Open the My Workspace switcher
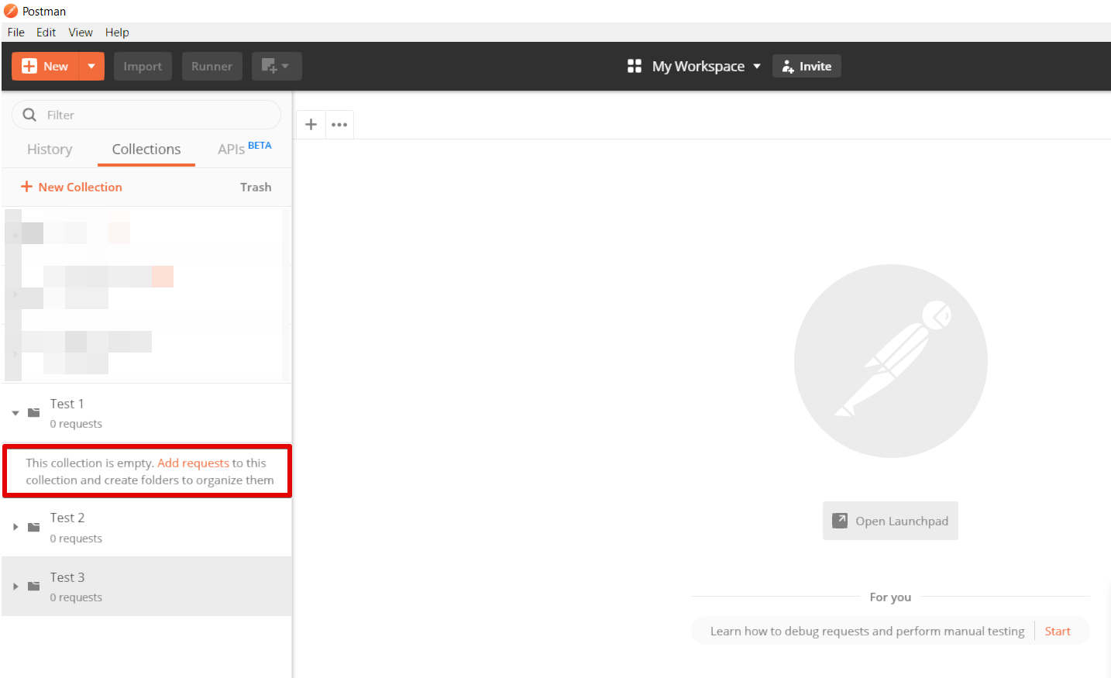Viewport: 1111px width, 678px height. (706, 67)
